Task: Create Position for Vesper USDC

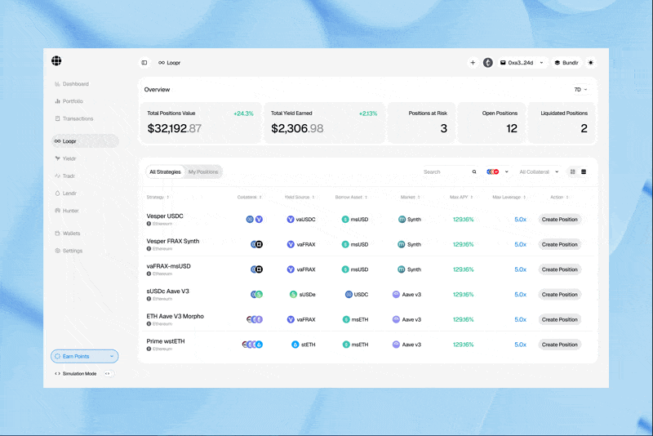Action: coord(560,220)
